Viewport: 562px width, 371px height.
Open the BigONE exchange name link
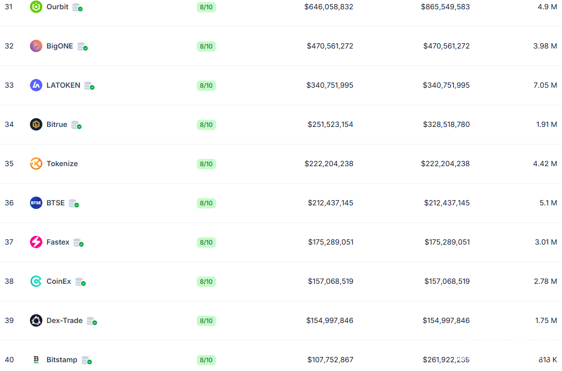pyautogui.click(x=59, y=46)
